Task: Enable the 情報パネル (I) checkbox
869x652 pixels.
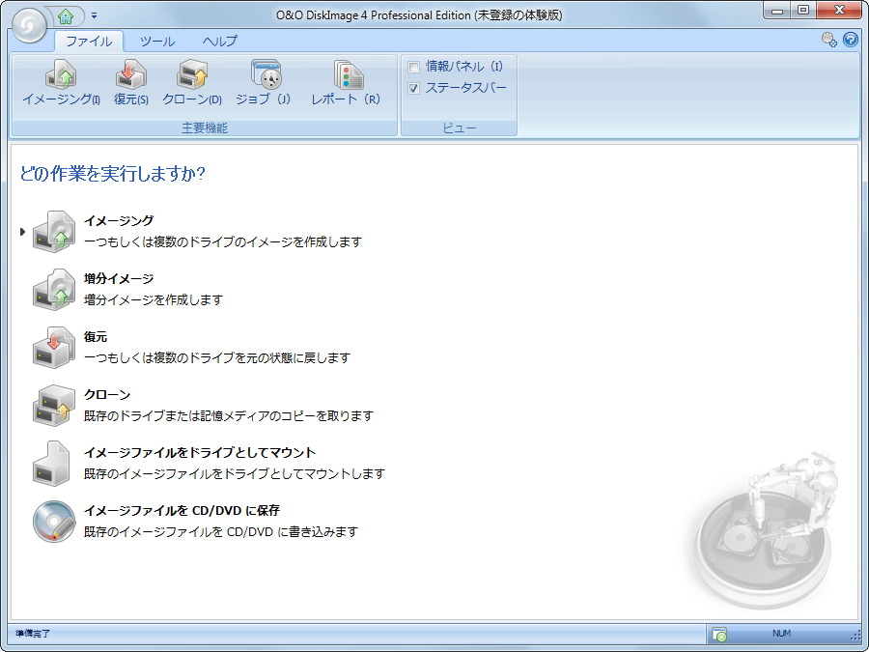Action: tap(413, 67)
